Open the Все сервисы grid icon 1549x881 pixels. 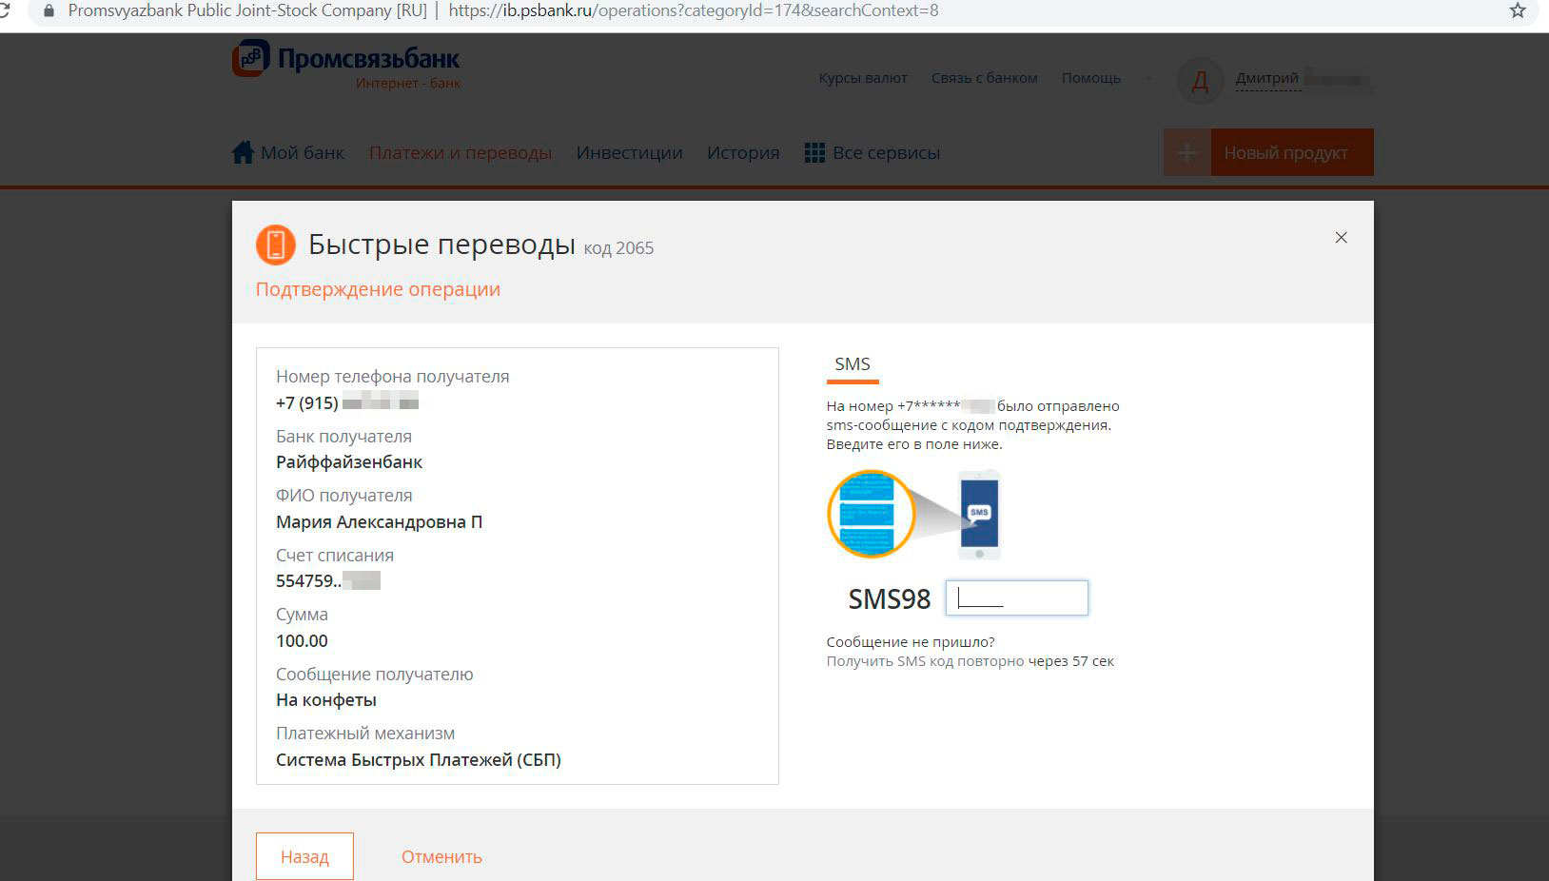[x=814, y=152]
